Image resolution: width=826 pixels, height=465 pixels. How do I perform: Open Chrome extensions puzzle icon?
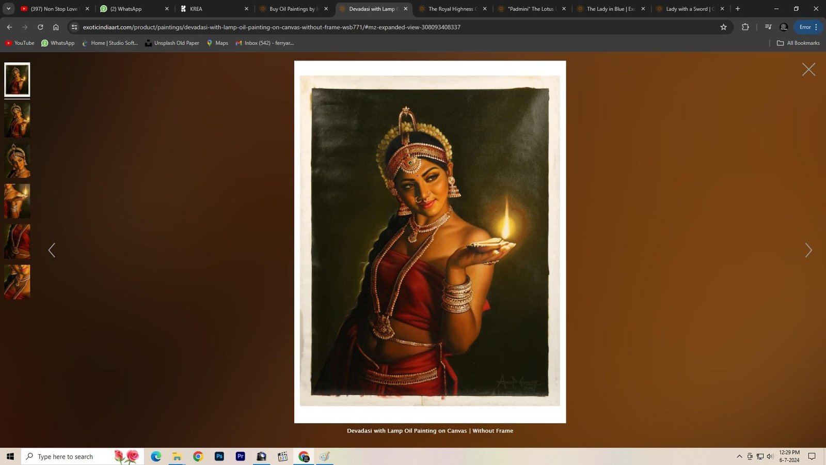[745, 27]
